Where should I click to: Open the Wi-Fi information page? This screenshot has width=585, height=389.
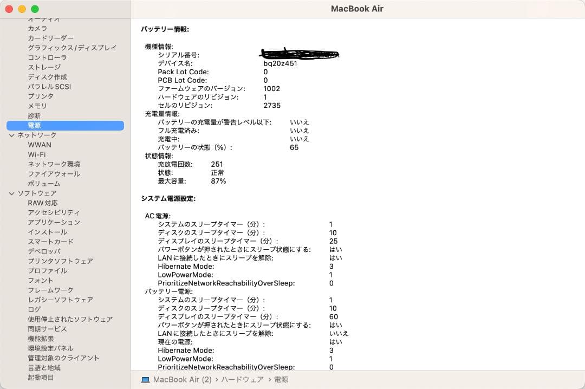[35, 154]
